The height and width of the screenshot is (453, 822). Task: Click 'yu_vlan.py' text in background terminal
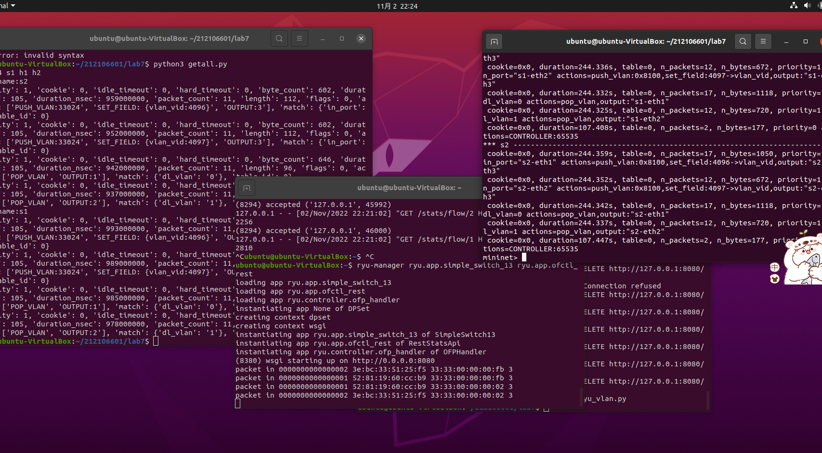tap(605, 399)
